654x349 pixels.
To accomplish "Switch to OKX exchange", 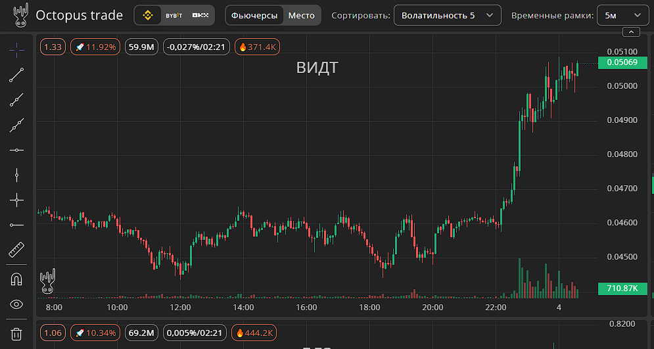I will (x=200, y=15).
